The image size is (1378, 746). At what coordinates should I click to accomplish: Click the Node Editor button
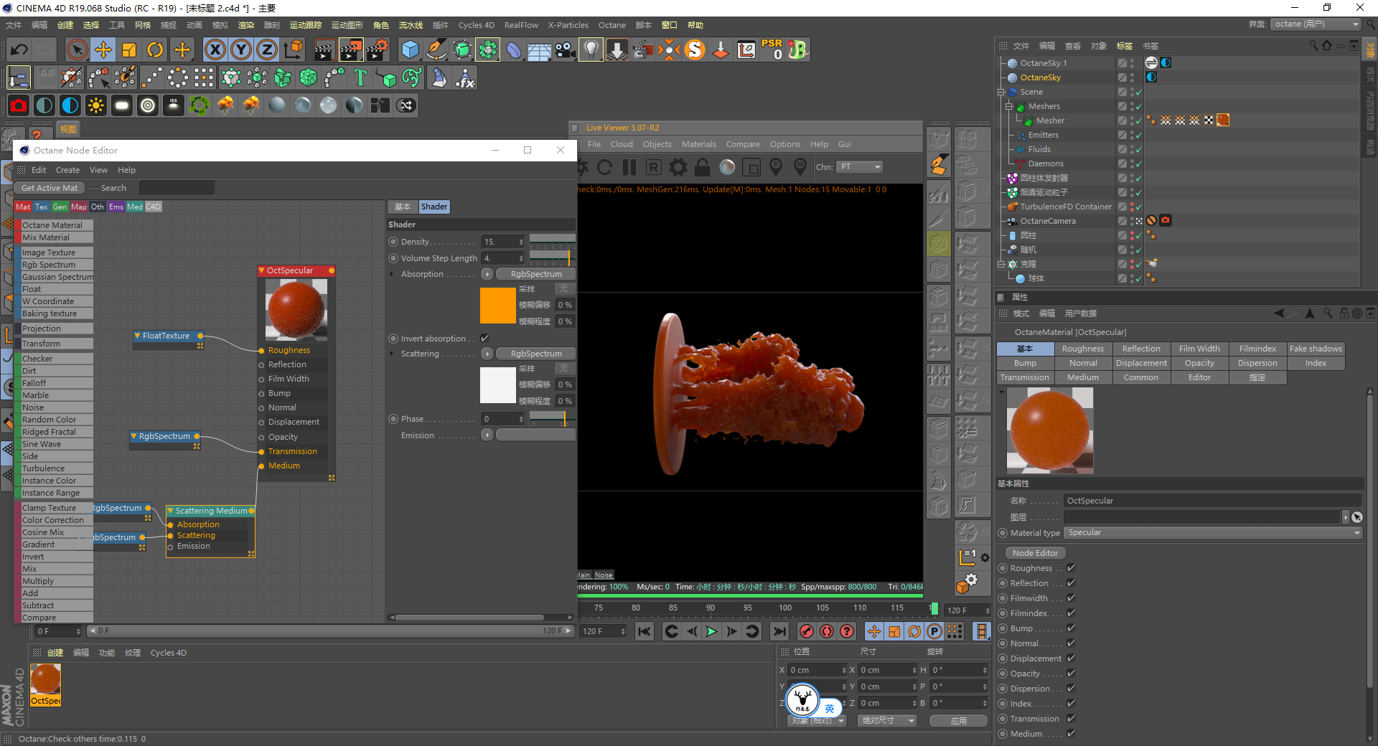click(x=1035, y=553)
